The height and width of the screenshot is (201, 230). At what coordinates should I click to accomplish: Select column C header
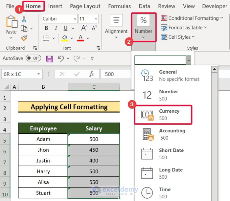[x=94, y=87]
